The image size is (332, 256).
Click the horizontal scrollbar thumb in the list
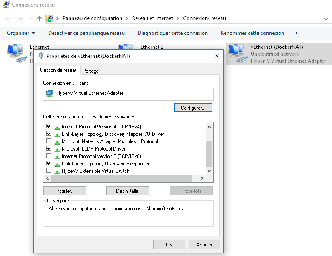click(x=121, y=179)
